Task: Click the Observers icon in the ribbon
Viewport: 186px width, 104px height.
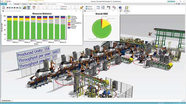Action: 89,9
